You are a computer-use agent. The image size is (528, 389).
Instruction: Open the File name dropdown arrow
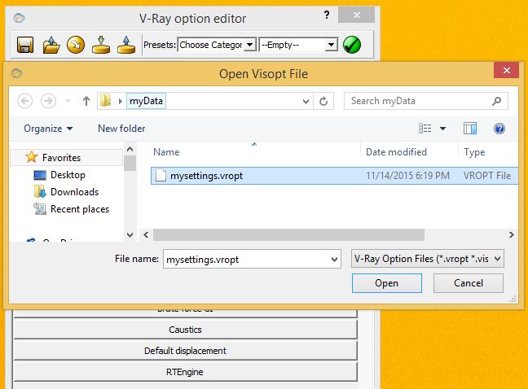[x=334, y=260]
